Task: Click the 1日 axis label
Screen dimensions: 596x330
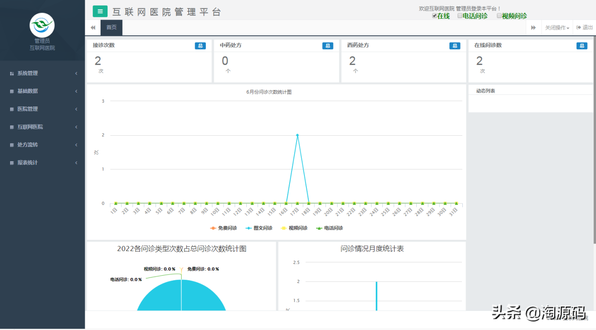Action: tap(114, 211)
